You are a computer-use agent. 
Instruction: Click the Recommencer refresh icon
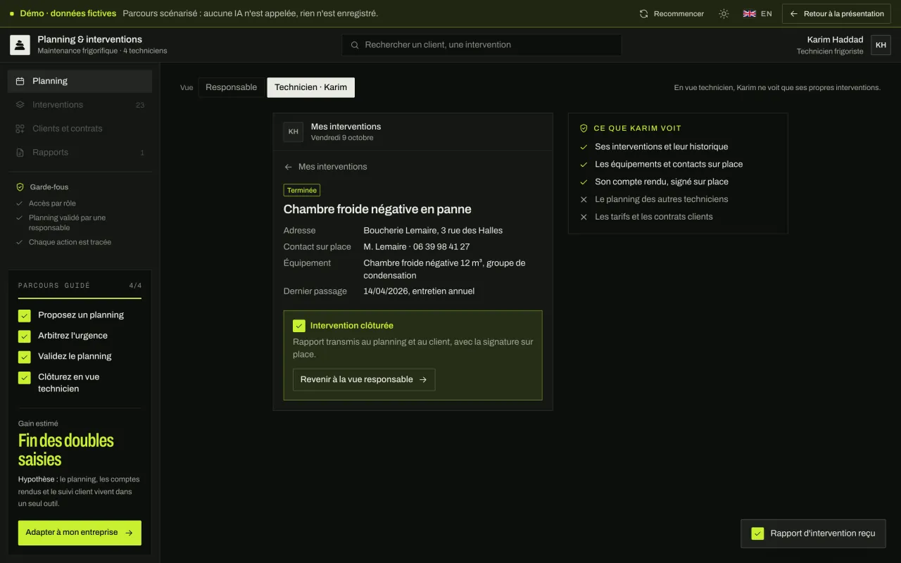coord(643,13)
